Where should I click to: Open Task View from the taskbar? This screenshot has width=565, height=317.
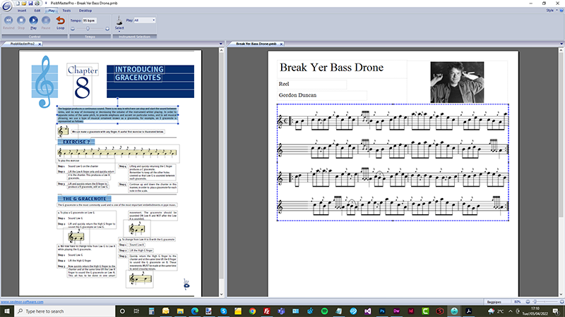click(136, 311)
